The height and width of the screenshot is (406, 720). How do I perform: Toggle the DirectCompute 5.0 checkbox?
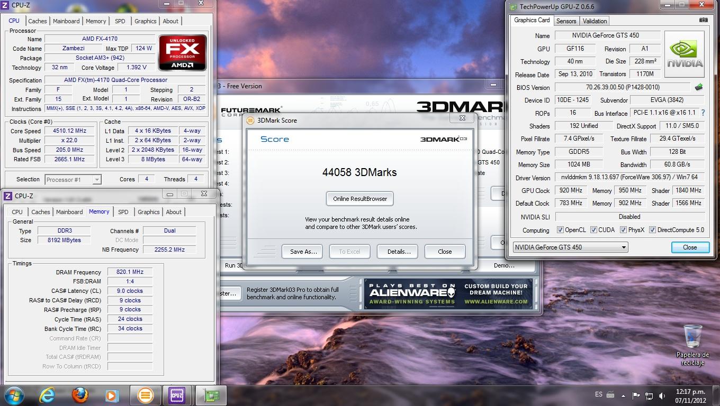tap(652, 230)
